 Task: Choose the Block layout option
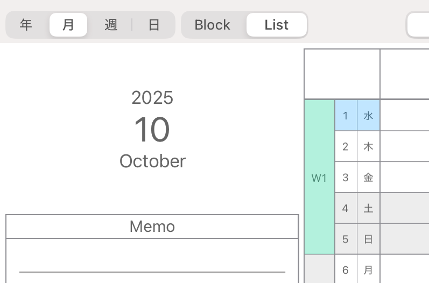pyautogui.click(x=213, y=25)
